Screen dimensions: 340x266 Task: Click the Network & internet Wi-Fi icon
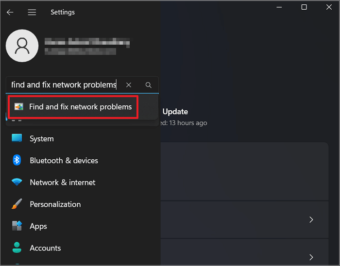17,183
